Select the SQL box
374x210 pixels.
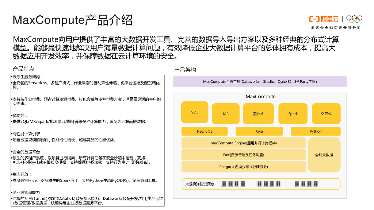[195, 112]
